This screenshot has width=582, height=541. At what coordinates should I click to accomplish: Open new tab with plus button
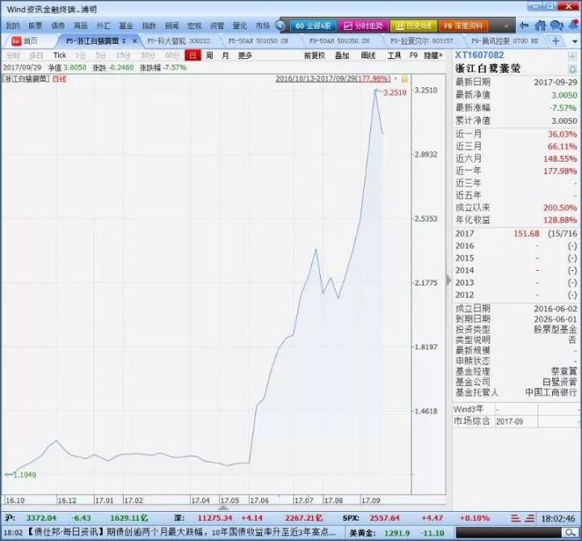pyautogui.click(x=555, y=40)
